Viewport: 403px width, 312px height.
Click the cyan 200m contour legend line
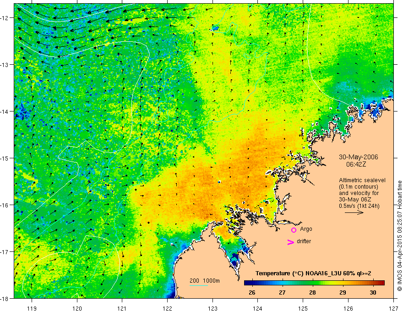click(x=199, y=285)
